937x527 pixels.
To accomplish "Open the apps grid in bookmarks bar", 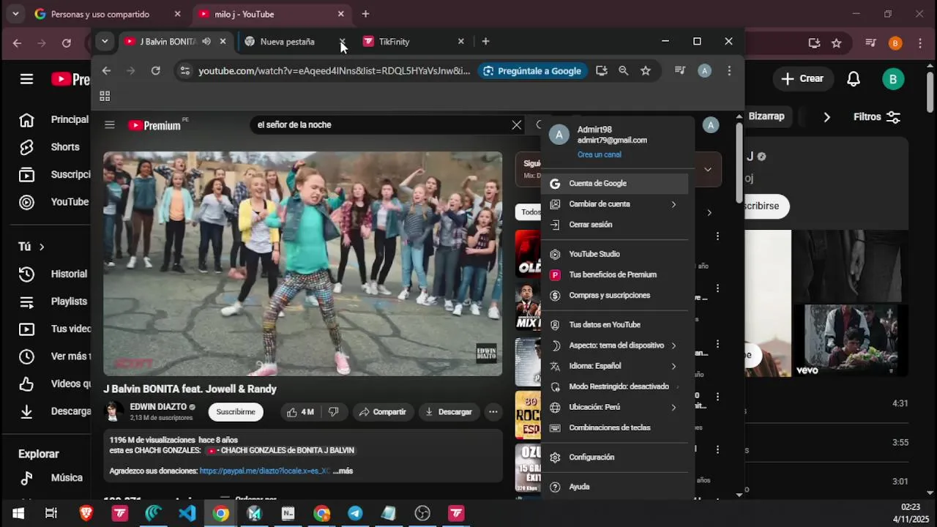I will click(x=105, y=96).
